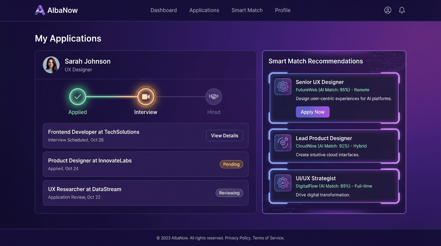The image size is (441, 246).
Task: Click the Pending status badge
Action: click(231, 164)
